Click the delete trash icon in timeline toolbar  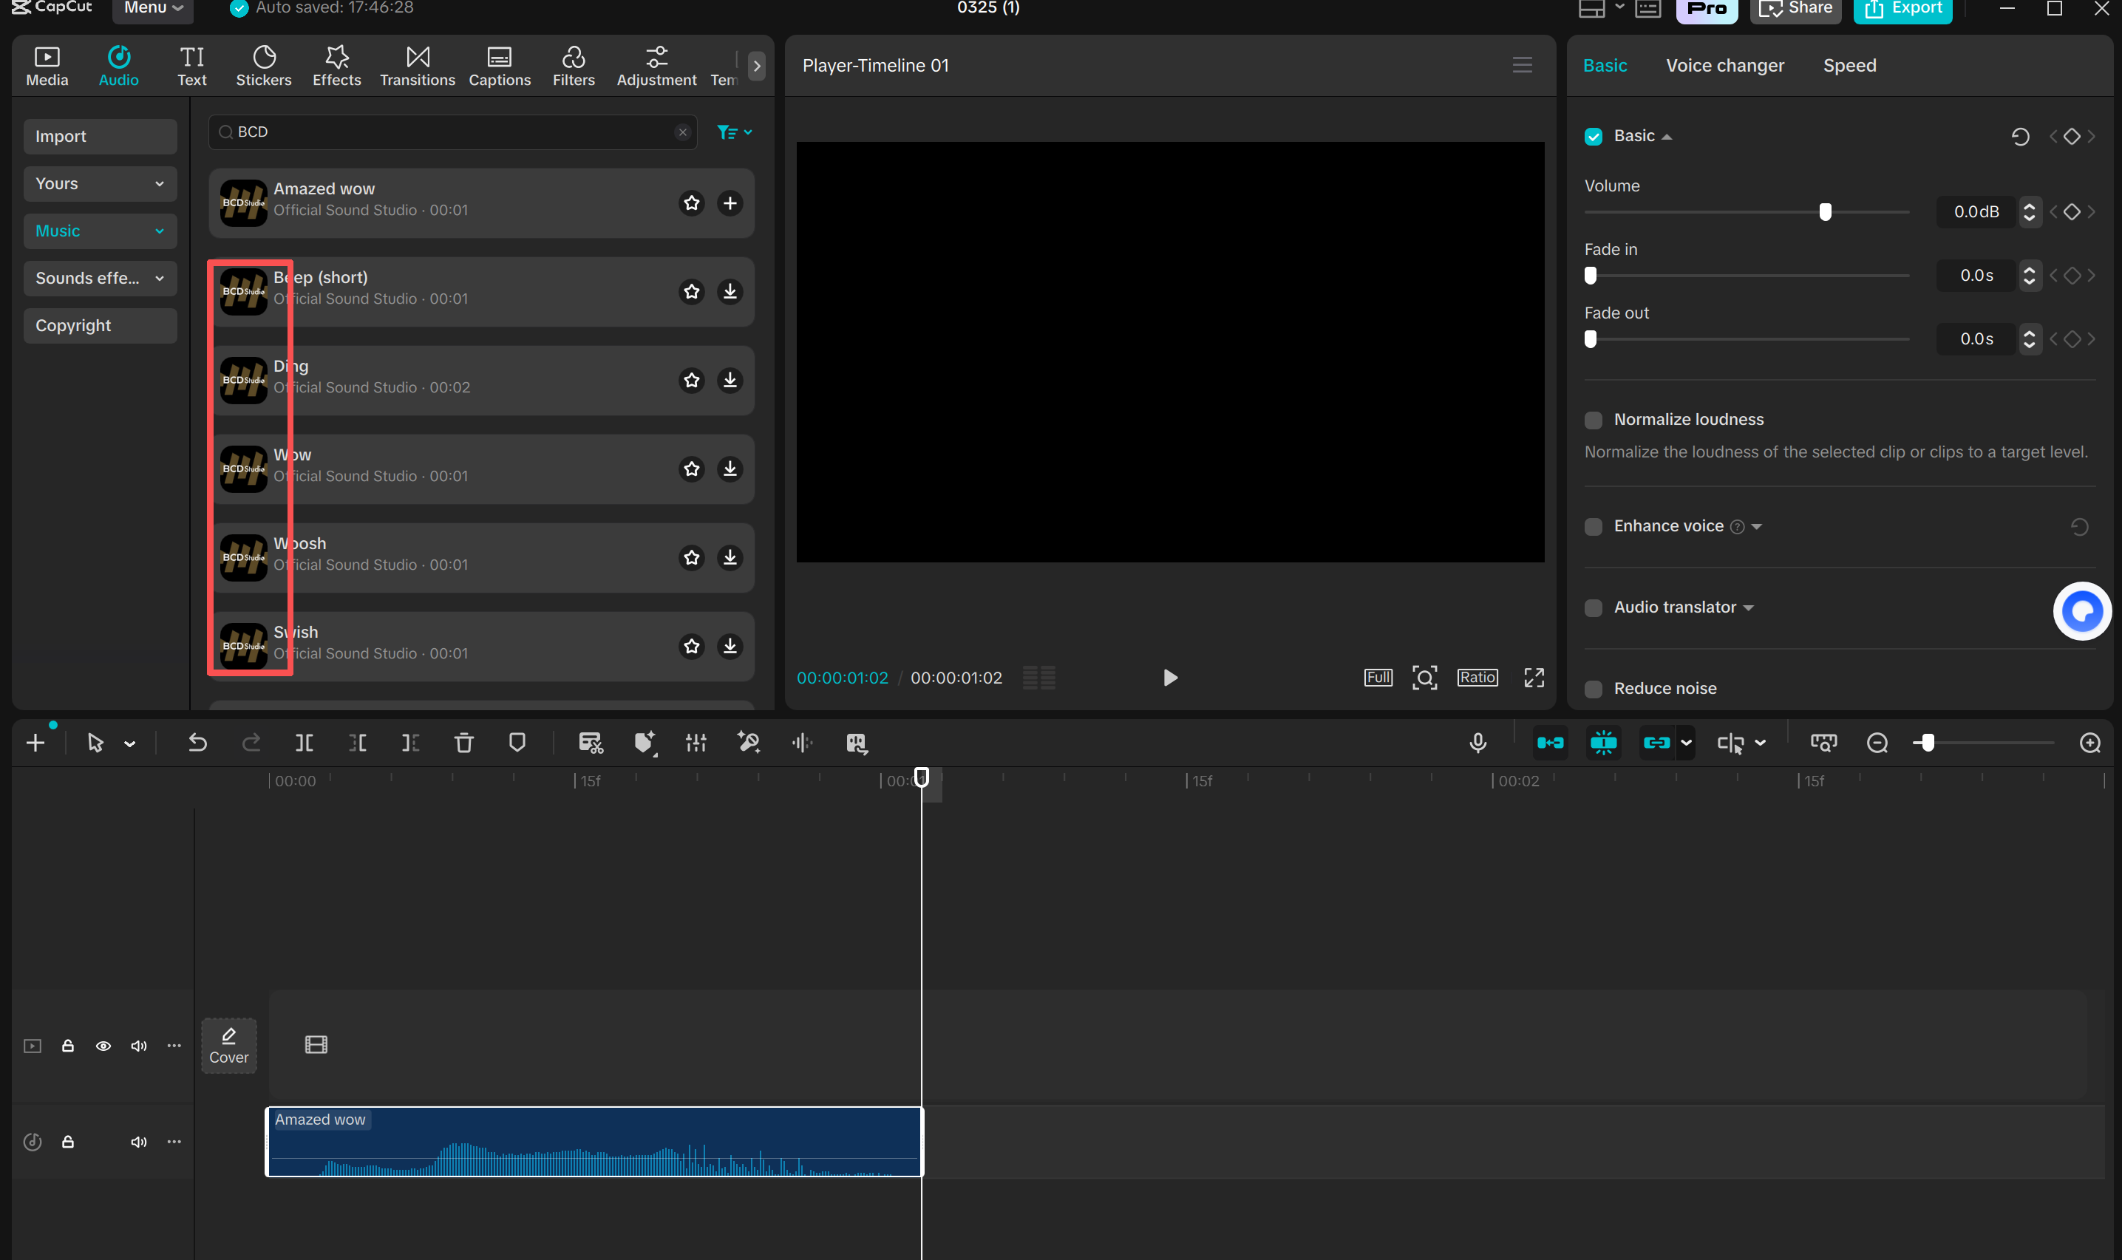[x=463, y=743]
